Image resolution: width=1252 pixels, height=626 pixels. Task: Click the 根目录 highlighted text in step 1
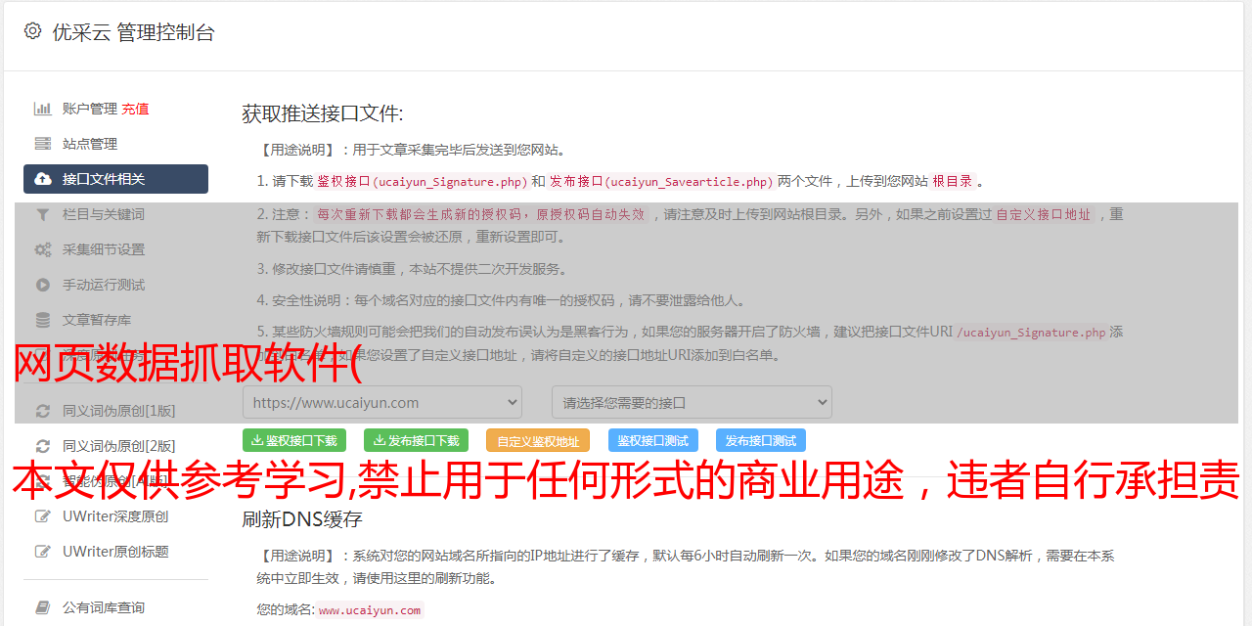(x=953, y=181)
